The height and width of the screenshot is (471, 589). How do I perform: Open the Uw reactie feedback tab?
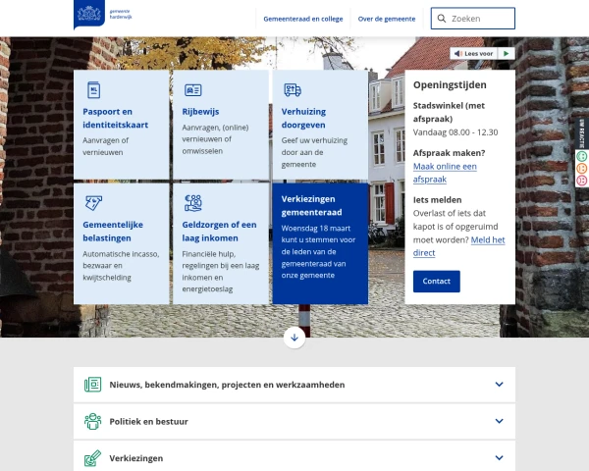tap(582, 133)
